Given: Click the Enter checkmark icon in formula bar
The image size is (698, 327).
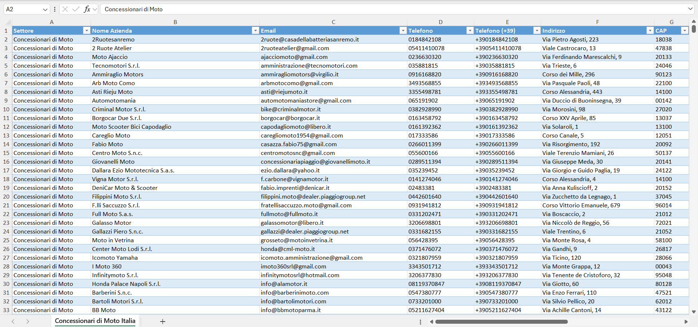Looking at the screenshot, I should pos(76,9).
